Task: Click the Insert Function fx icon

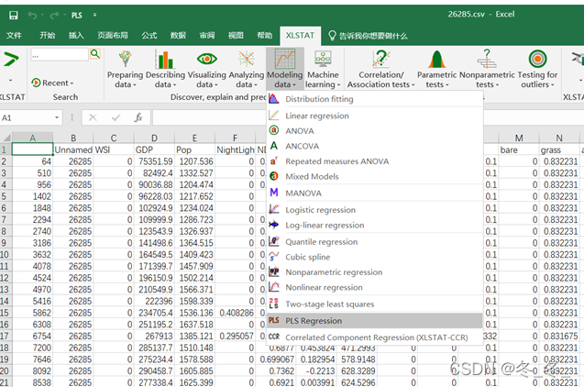Action: coord(138,117)
